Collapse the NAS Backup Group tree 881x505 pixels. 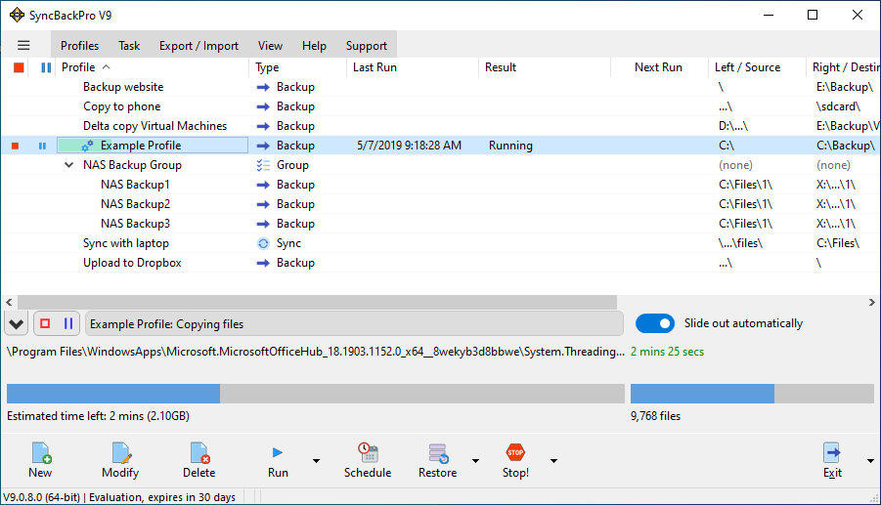coord(68,165)
